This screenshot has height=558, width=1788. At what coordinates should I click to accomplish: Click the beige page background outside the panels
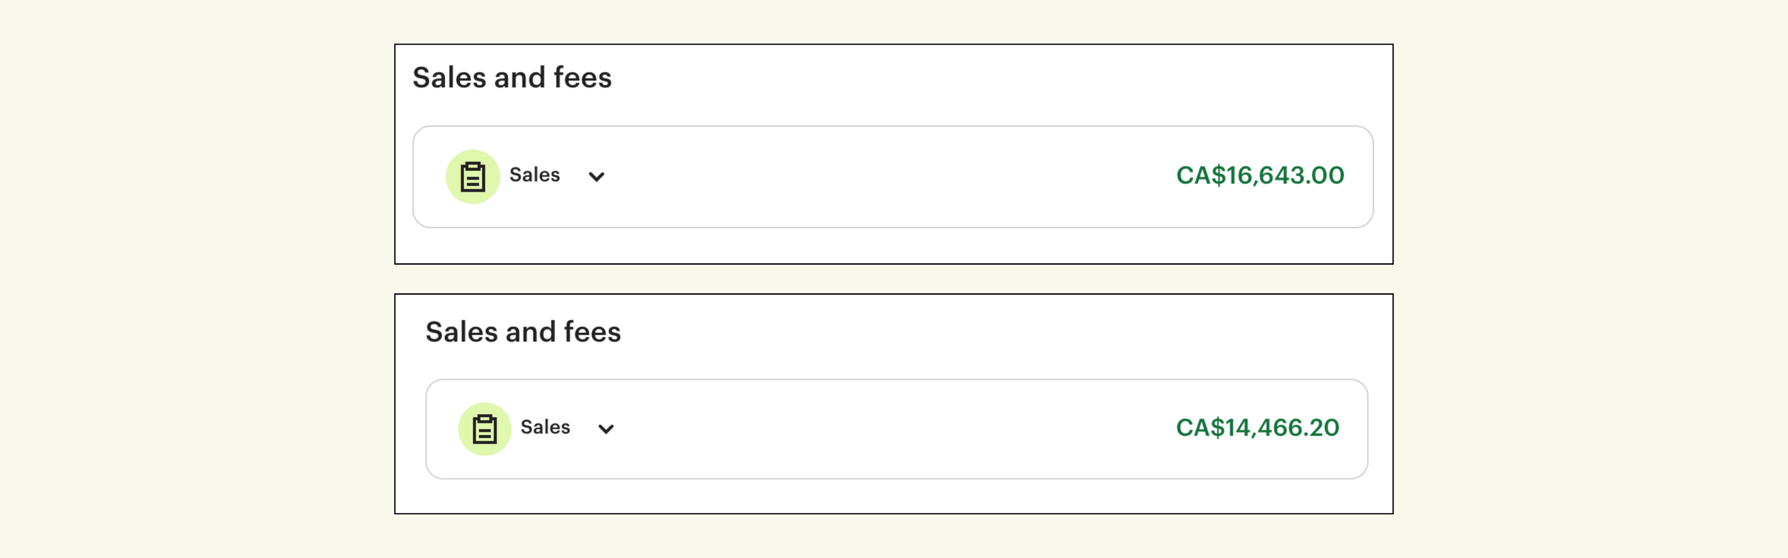coord(194,277)
